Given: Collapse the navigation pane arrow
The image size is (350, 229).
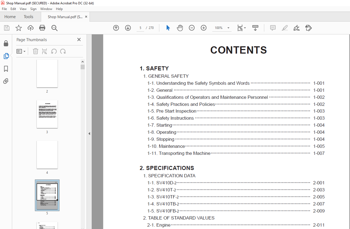Looking at the screenshot, I should pyautogui.click(x=89, y=133).
